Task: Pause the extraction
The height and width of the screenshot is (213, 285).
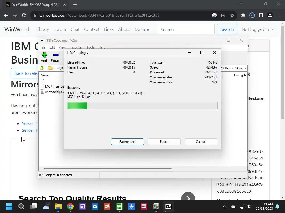Action: pos(164,142)
